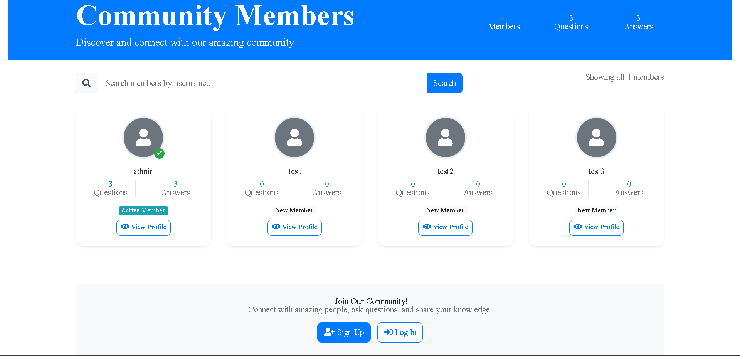Viewport: 740px width, 356px height.
Task: Click the green verified checkmark on admin's avatar
Action: 159,153
